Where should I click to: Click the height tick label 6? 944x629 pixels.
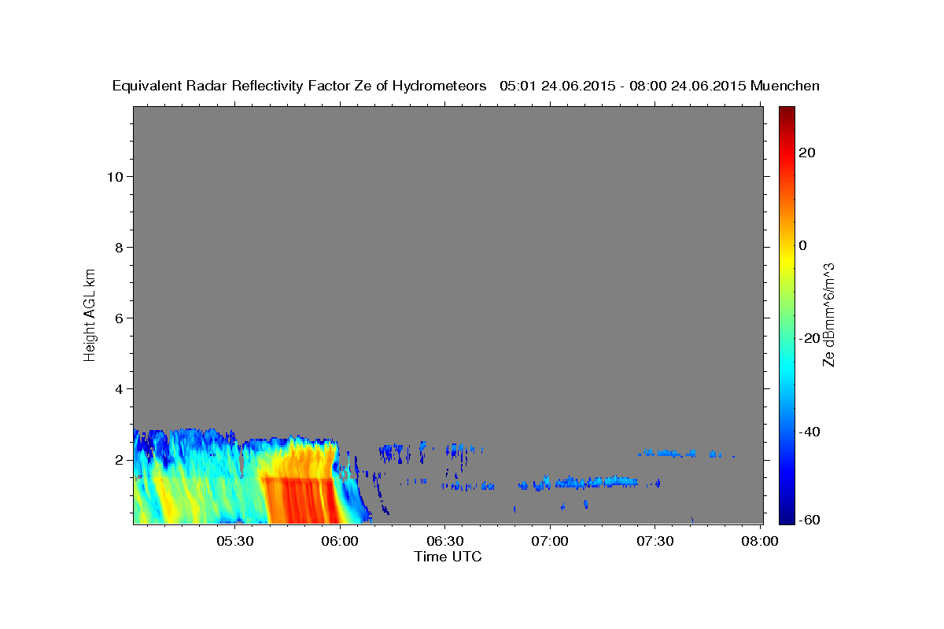[x=120, y=318]
